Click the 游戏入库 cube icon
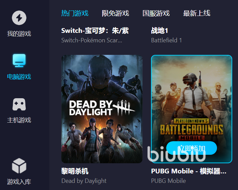This screenshot has height=190, width=238. (19, 166)
